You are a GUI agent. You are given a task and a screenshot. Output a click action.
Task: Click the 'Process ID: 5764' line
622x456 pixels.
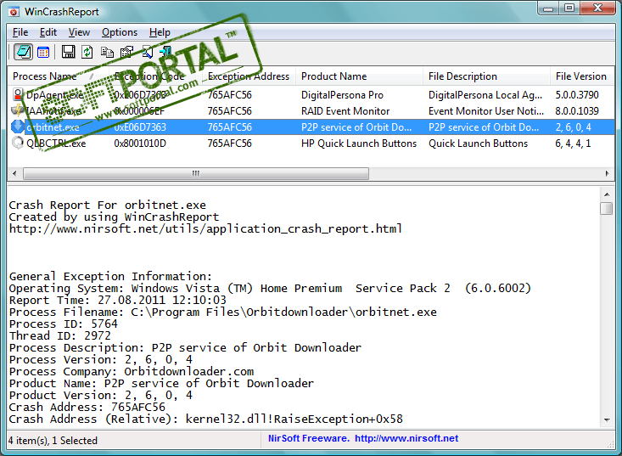[64, 324]
